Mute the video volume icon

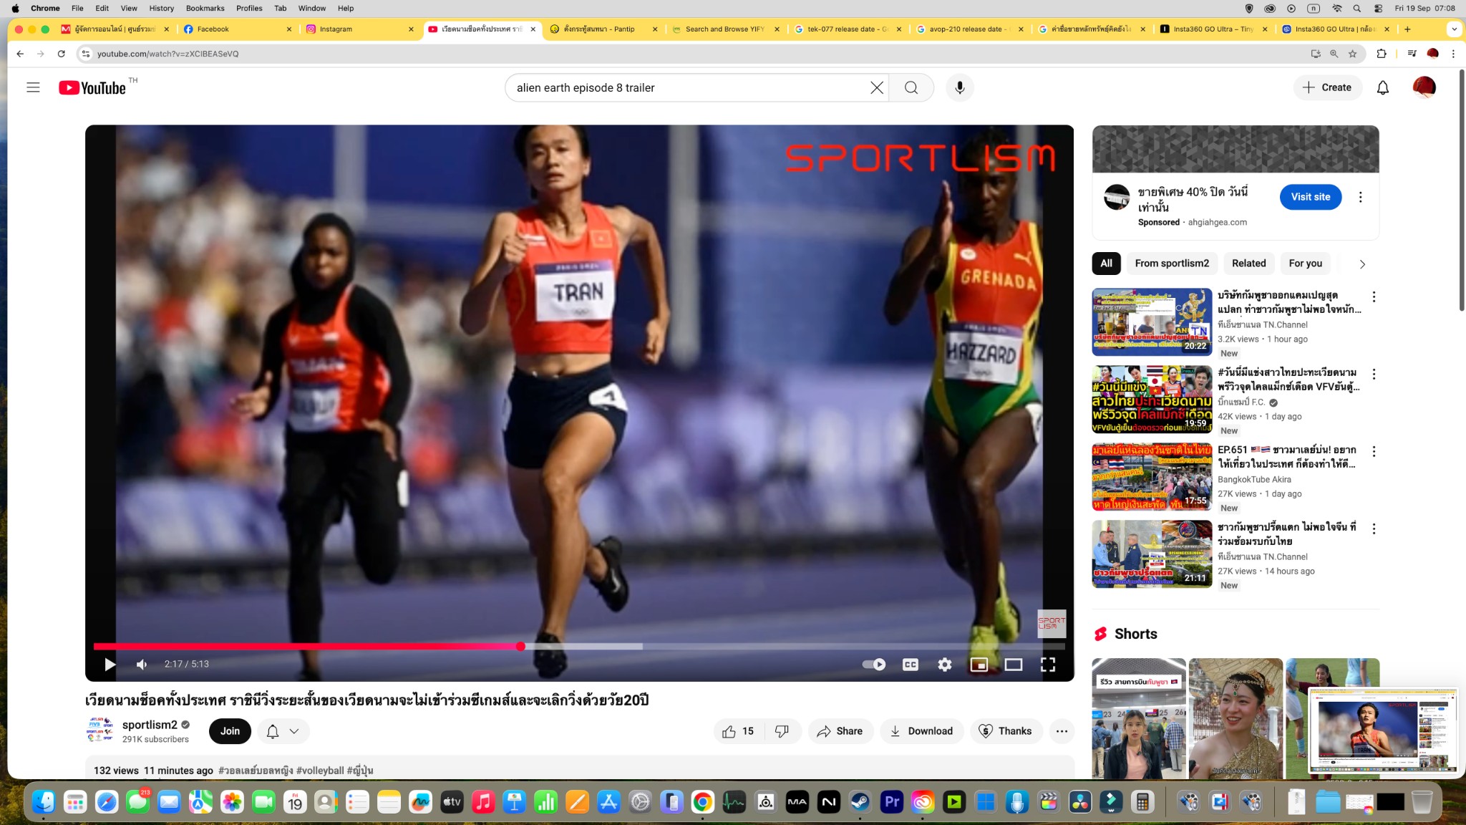click(142, 664)
